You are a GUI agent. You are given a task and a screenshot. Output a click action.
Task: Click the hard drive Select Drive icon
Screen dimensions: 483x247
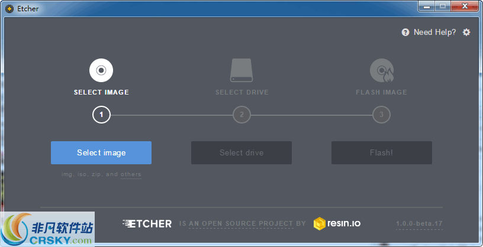241,70
